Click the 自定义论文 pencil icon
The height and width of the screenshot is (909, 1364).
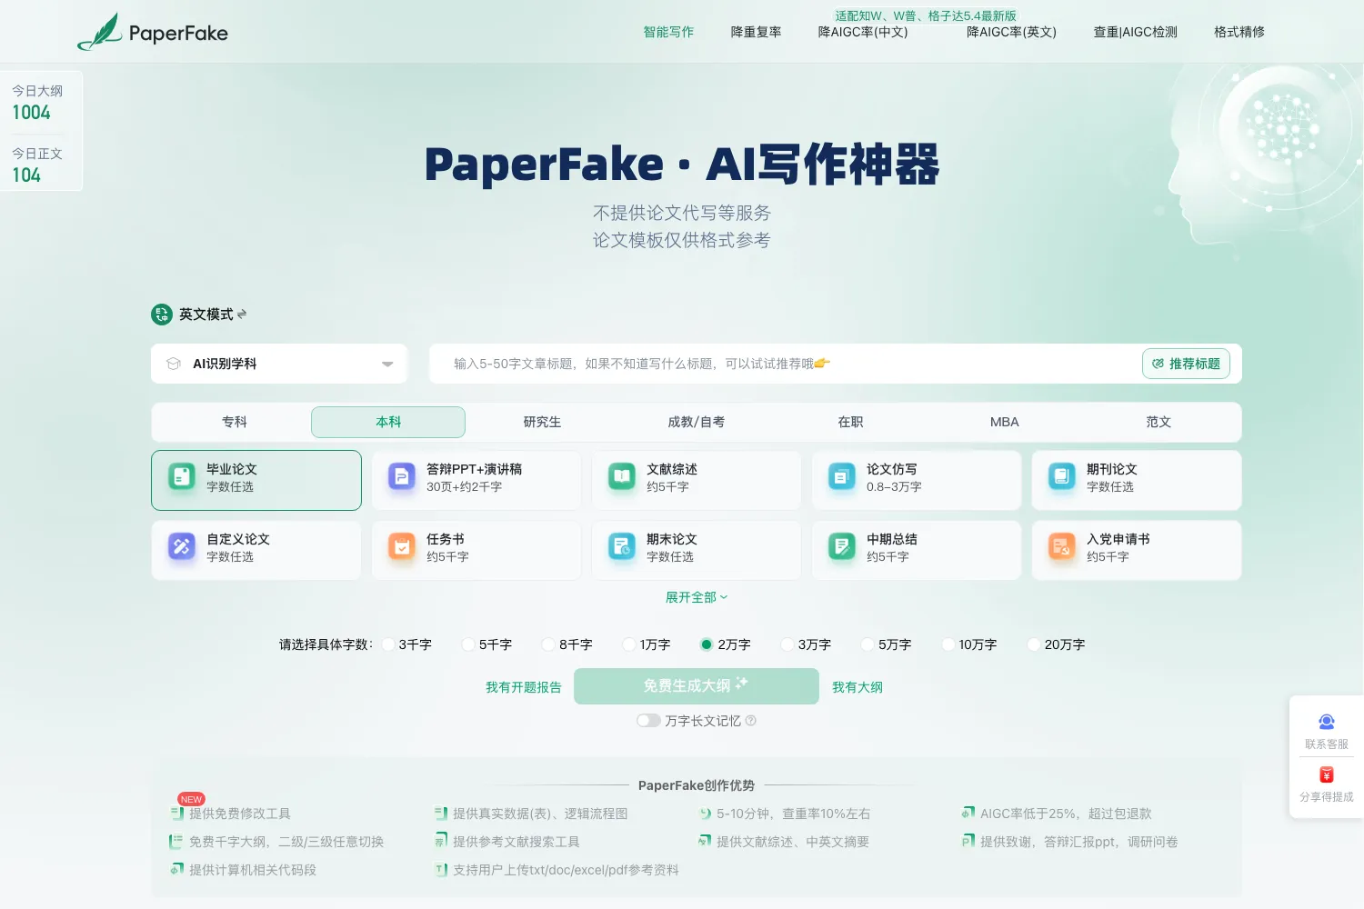pos(182,546)
